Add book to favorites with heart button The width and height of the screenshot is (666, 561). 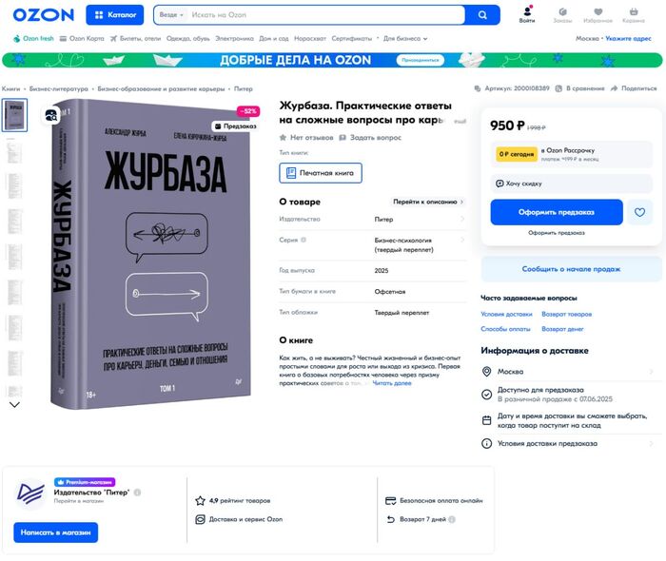pos(639,212)
